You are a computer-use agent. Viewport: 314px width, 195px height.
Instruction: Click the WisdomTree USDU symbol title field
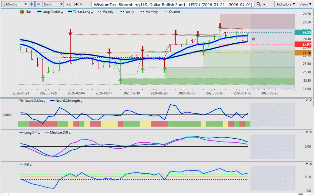(x=173, y=4)
